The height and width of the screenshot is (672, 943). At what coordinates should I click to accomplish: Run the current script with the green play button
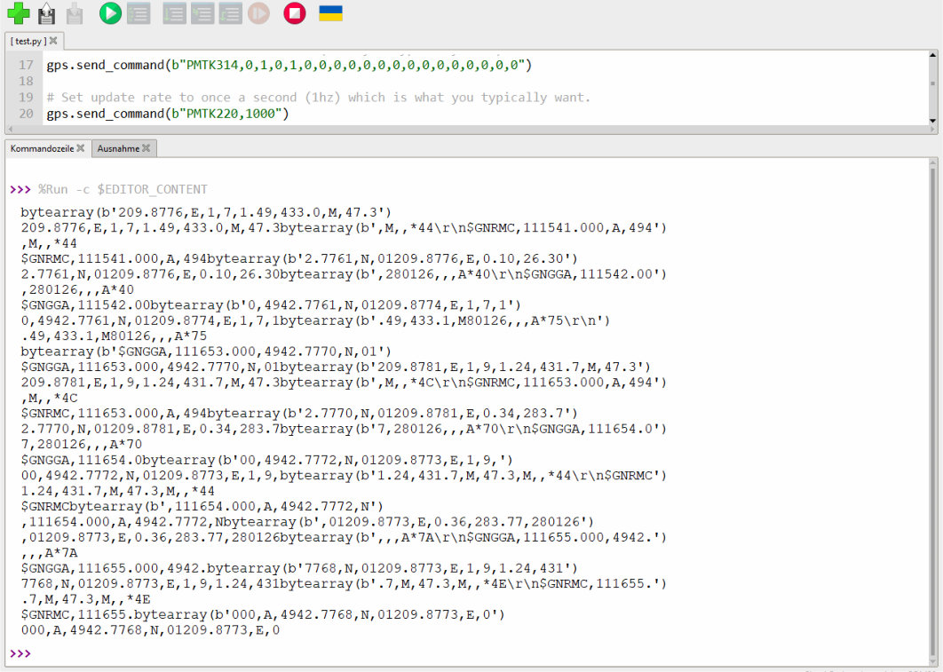point(110,13)
